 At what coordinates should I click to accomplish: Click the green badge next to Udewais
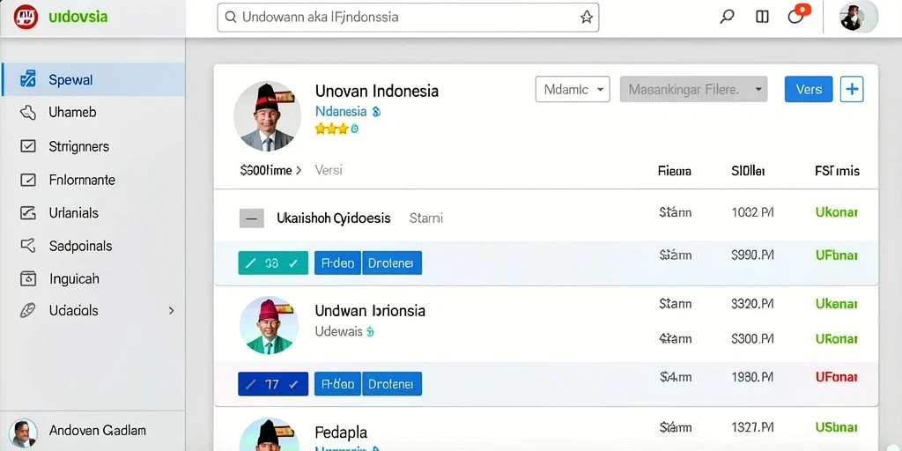(371, 332)
